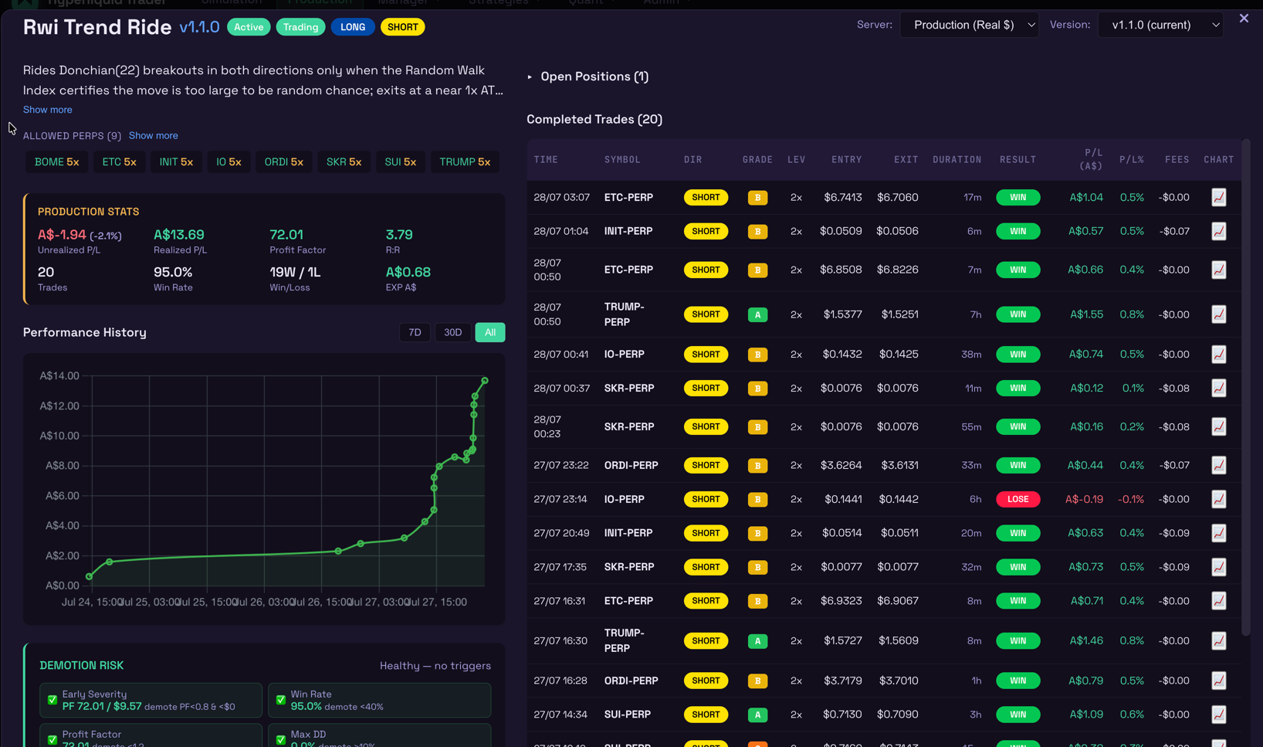The image size is (1263, 747).
Task: Click the SKR 5x perp chip
Action: tap(344, 162)
